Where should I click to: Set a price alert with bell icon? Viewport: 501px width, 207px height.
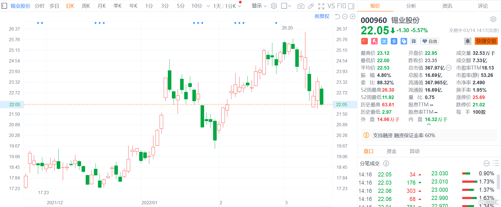(x=468, y=41)
